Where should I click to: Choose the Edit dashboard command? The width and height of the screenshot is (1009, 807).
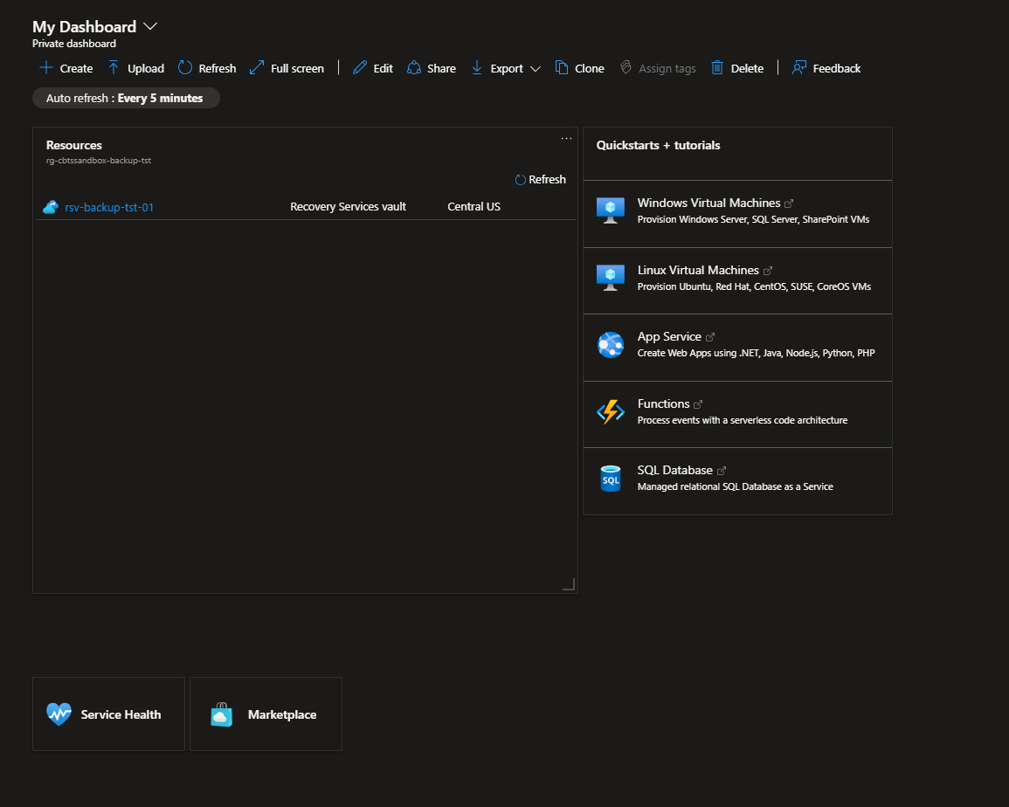(372, 67)
